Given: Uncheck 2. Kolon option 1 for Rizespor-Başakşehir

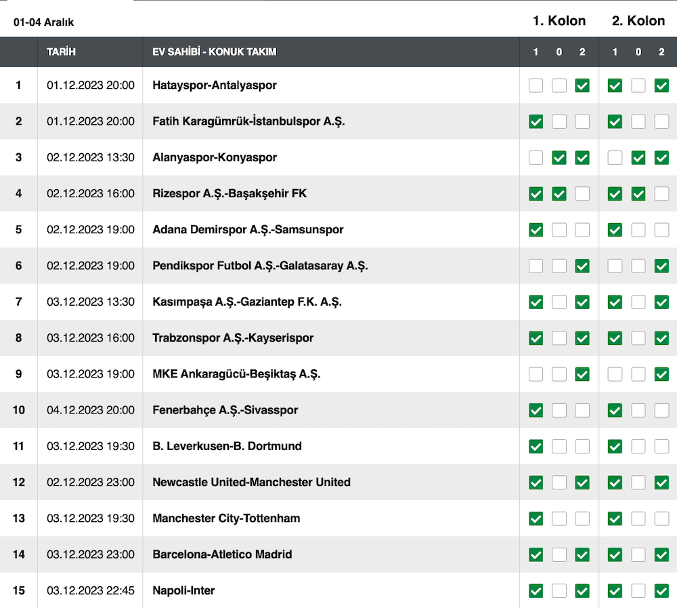Looking at the screenshot, I should point(615,194).
